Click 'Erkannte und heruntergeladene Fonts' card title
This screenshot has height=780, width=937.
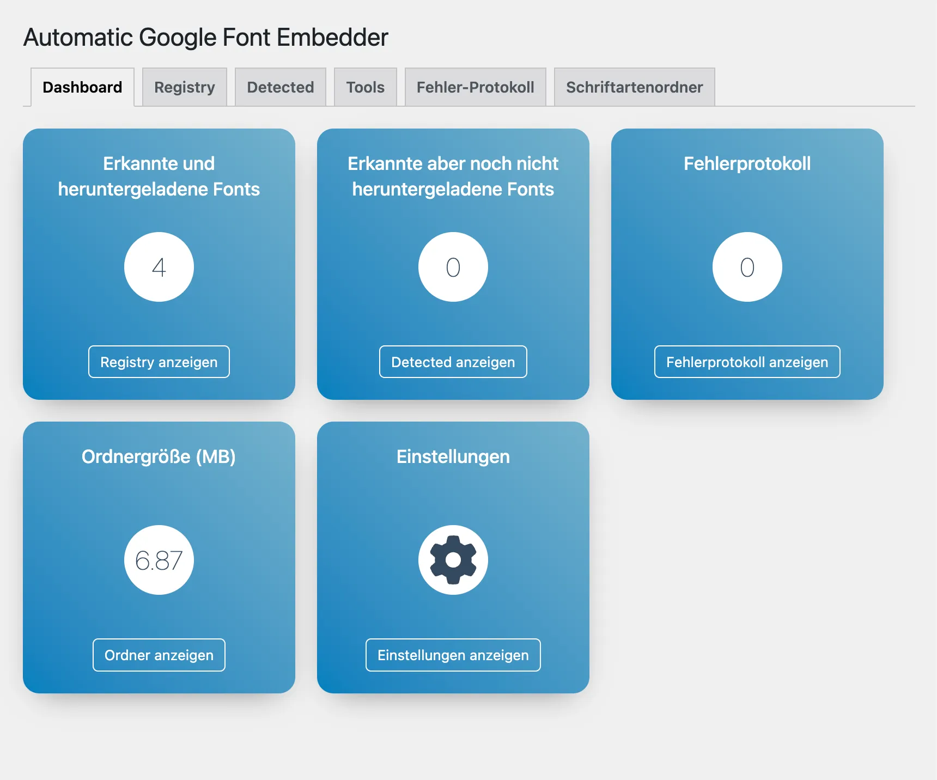pos(159,176)
